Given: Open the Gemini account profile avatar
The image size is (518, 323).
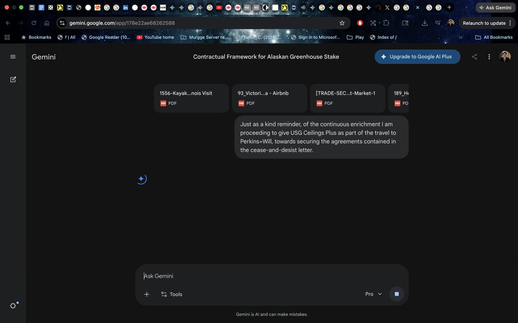Looking at the screenshot, I should pos(505,57).
